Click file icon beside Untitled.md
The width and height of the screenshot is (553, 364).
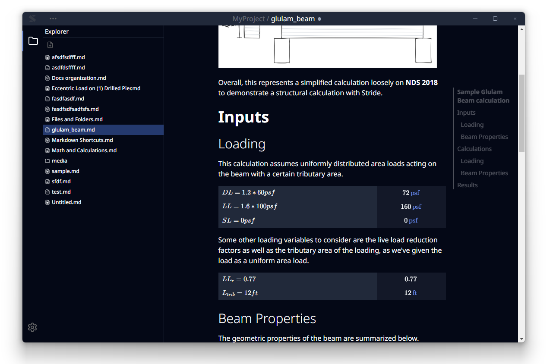click(47, 202)
